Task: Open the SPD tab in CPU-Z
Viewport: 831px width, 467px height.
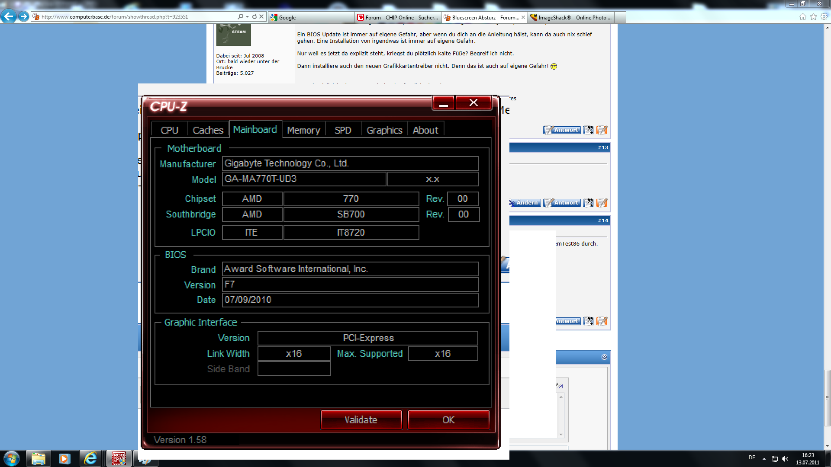Action: point(343,130)
